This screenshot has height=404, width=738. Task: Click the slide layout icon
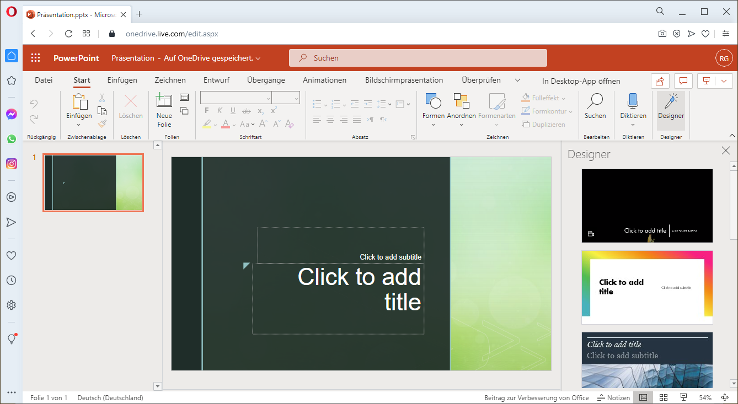click(x=184, y=98)
